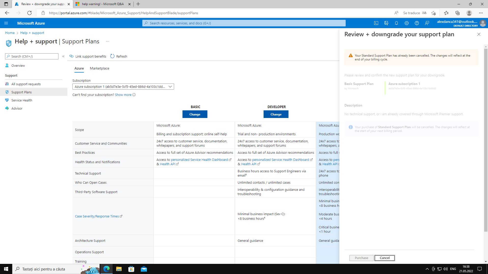Click the portal search resources field
Image resolution: width=488 pixels, height=274 pixels.
[244, 23]
